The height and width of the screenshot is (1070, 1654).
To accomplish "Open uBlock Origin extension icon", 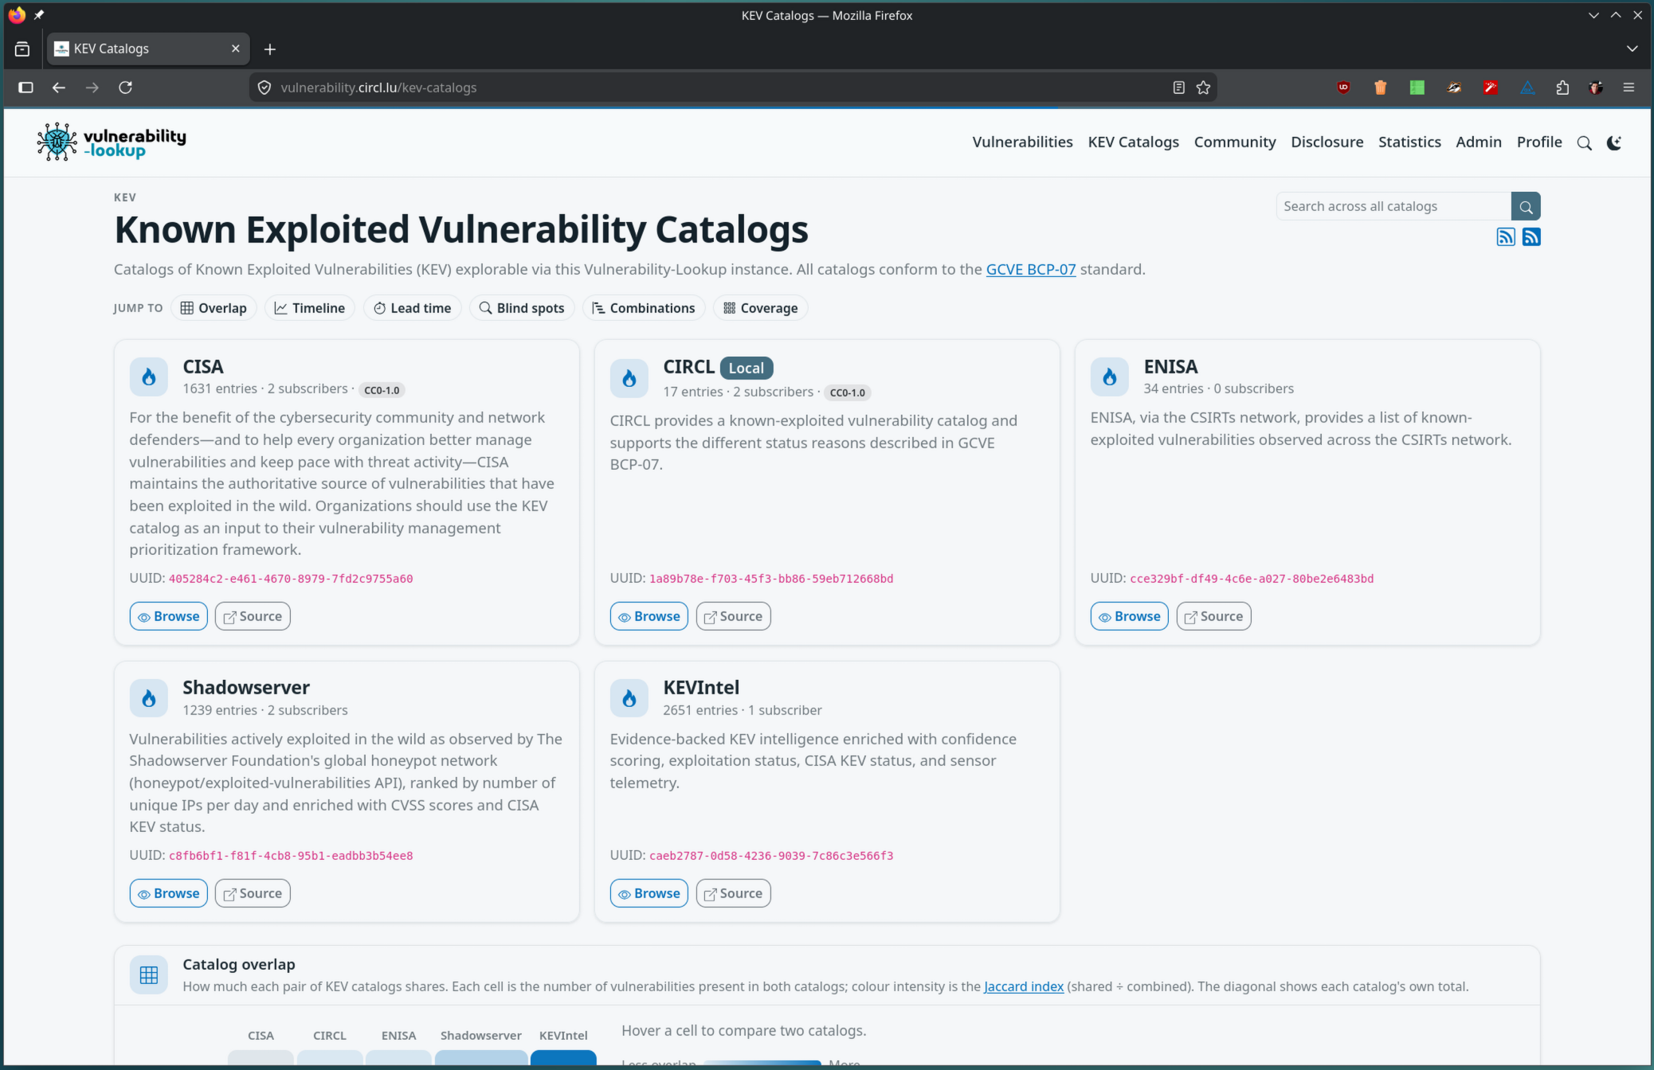I will point(1343,88).
